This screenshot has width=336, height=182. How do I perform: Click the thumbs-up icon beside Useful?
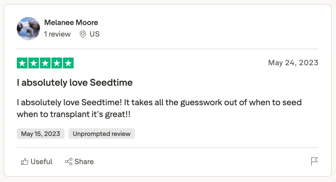pos(24,161)
